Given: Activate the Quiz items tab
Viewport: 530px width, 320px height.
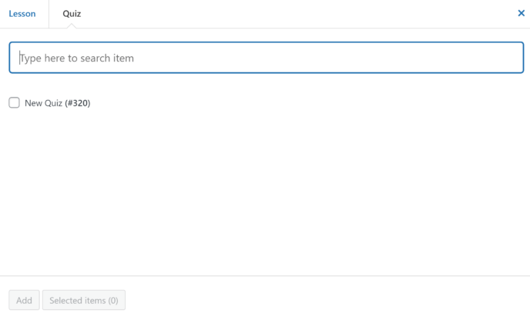Looking at the screenshot, I should [72, 14].
